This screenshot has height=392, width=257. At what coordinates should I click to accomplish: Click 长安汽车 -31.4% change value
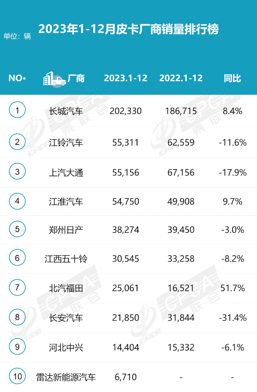tap(233, 318)
